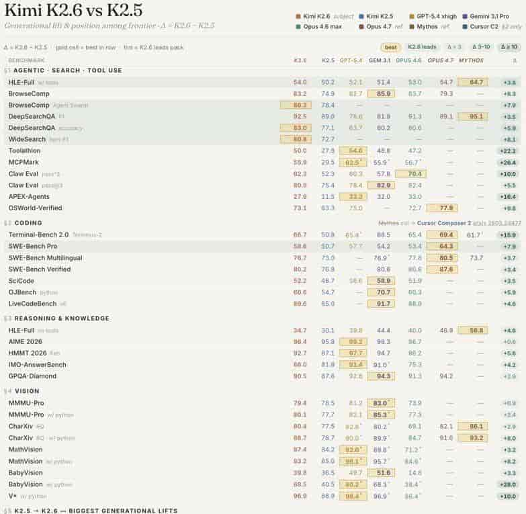Select the WideSearch row label

[x=27, y=139]
